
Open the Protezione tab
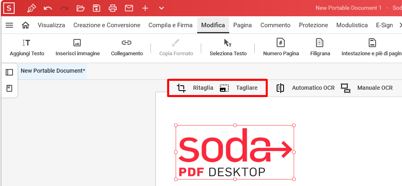click(313, 25)
